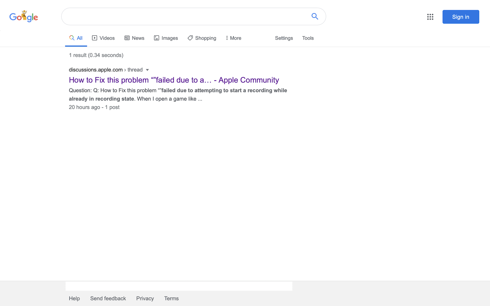
Task: Open the search Tools menu
Action: tap(308, 38)
